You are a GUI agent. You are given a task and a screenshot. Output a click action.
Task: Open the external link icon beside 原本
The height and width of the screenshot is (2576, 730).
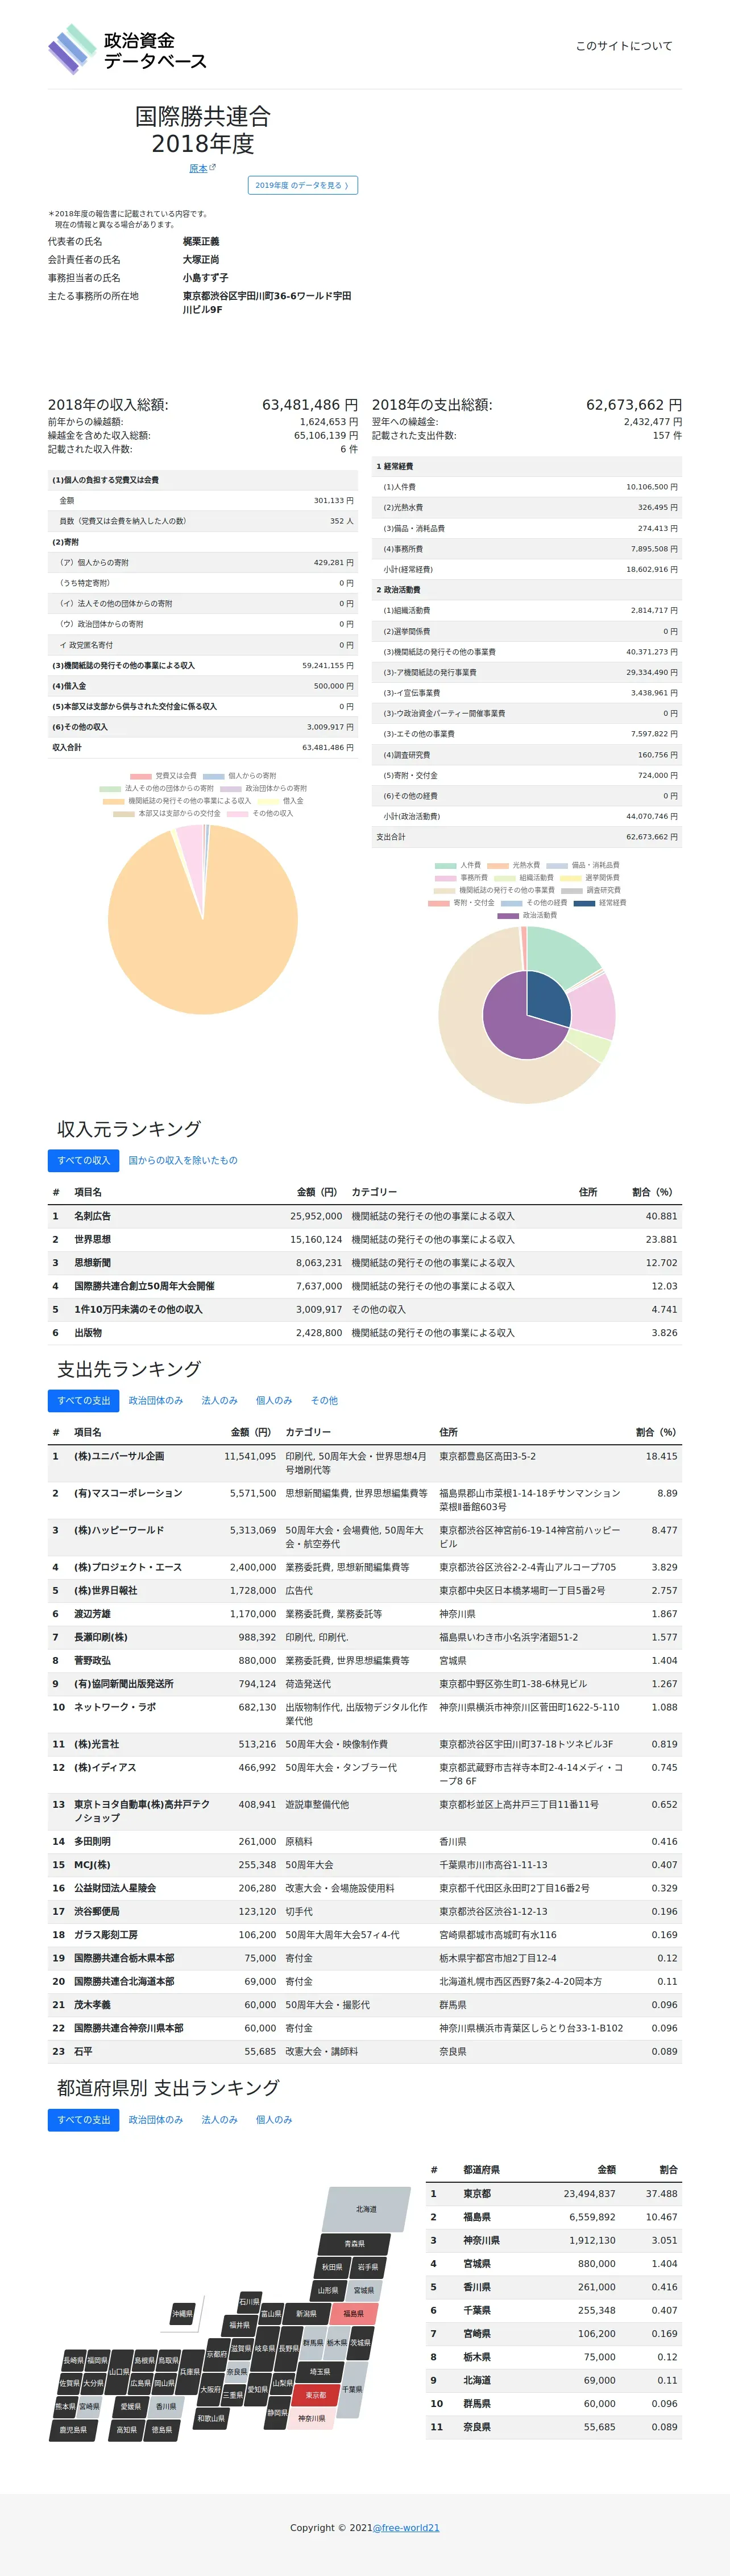pos(211,168)
